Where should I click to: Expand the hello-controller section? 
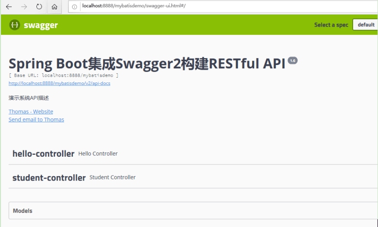[193, 154]
